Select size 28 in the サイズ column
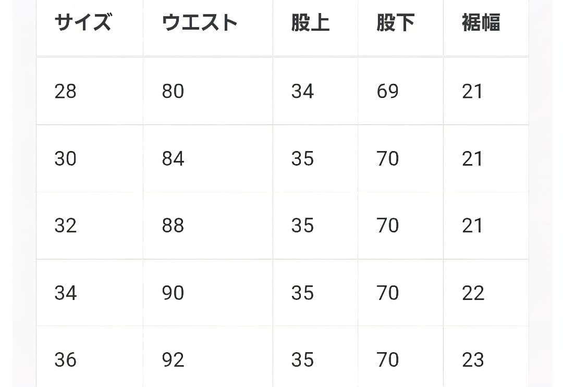 click(65, 92)
